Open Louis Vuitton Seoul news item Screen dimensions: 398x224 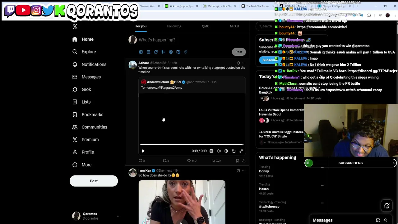click(x=282, y=115)
